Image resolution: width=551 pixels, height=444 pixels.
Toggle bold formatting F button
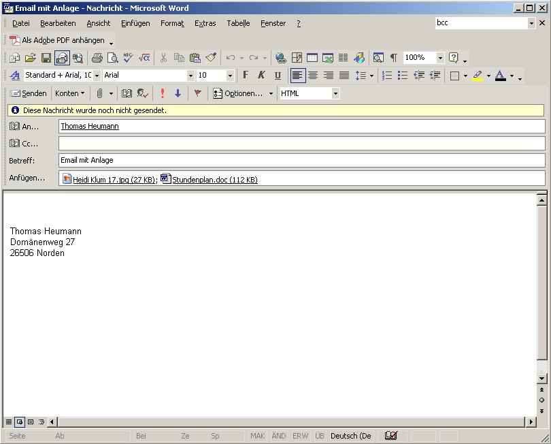coord(246,76)
